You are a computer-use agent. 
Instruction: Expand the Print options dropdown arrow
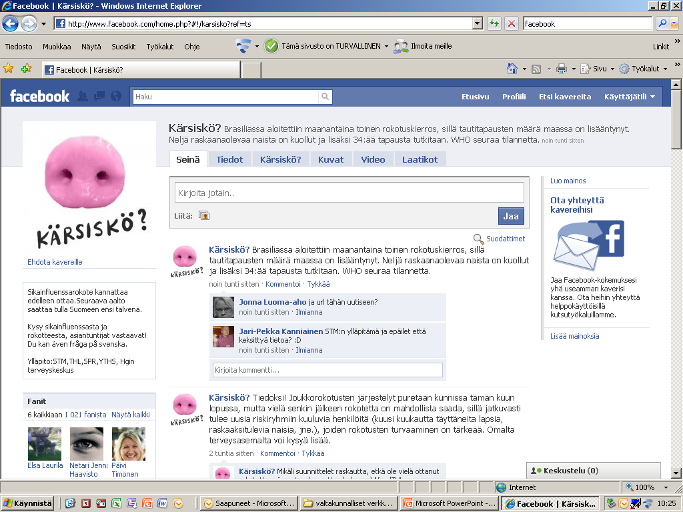click(573, 69)
